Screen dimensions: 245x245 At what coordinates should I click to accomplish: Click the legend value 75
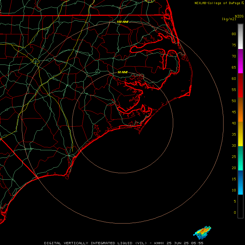coord(234,45)
